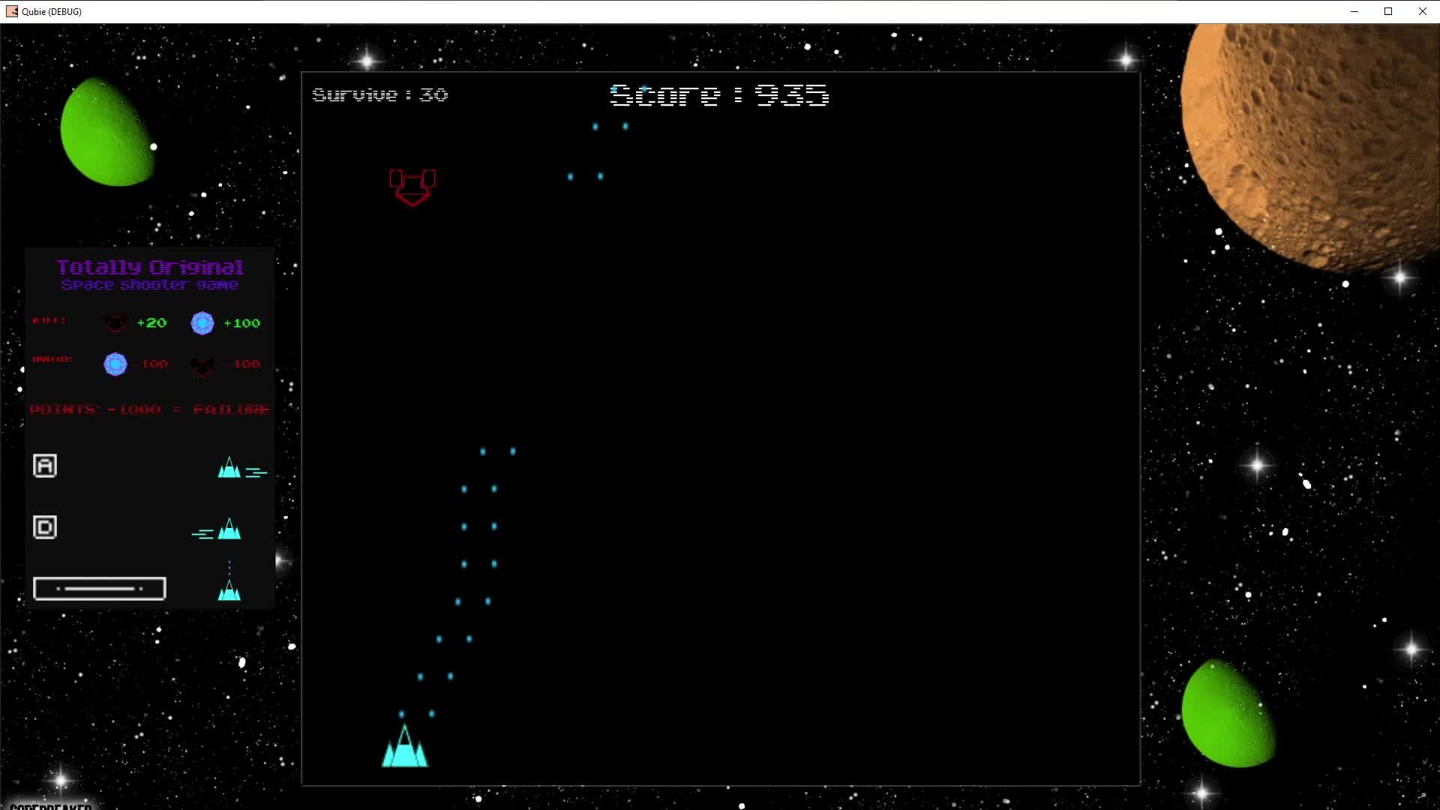Click the enemy ship icon beside +20
Image resolution: width=1440 pixels, height=810 pixels.
(115, 323)
